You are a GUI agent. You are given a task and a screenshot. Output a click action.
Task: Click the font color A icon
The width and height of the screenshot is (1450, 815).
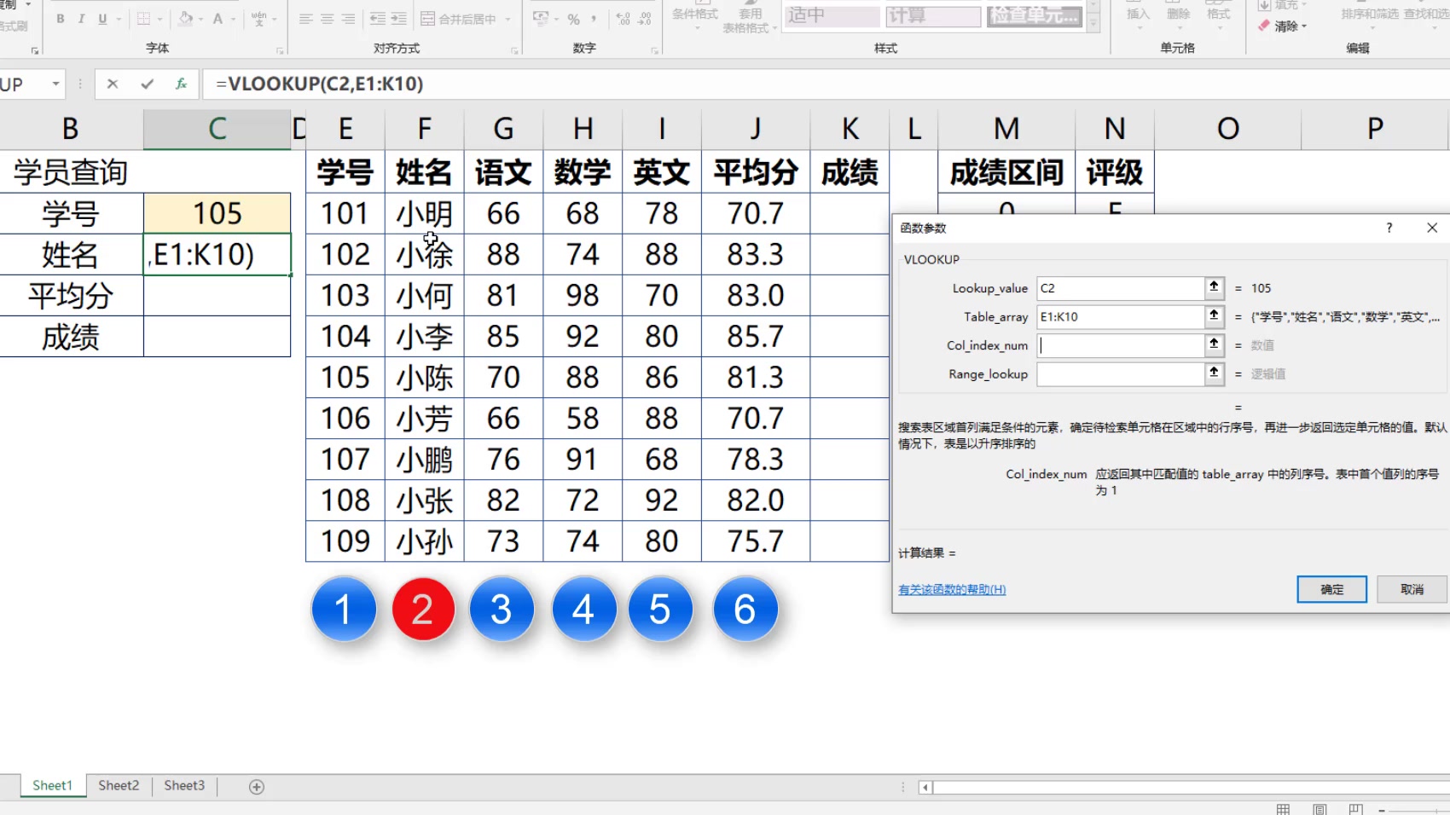coord(217,19)
